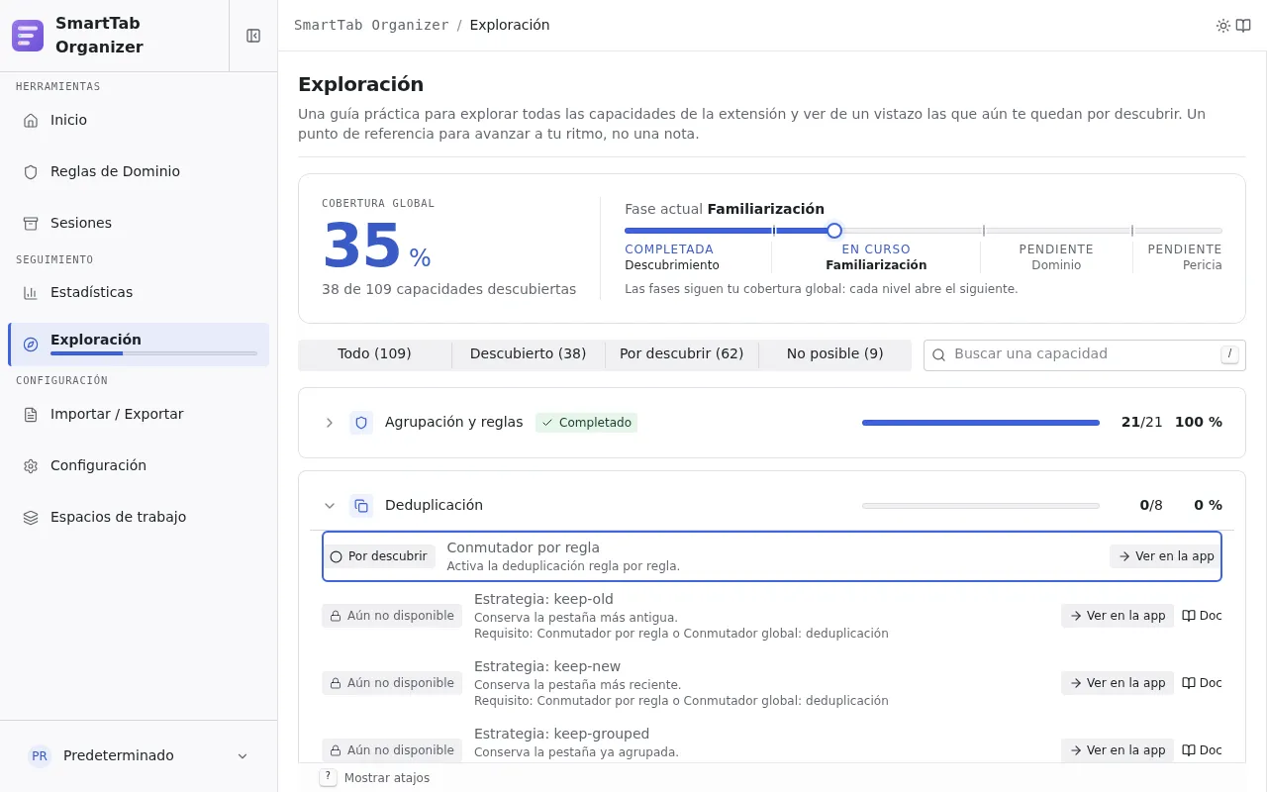Click the Deduplicación progress bar
This screenshot has height=792, width=1267.
(981, 506)
